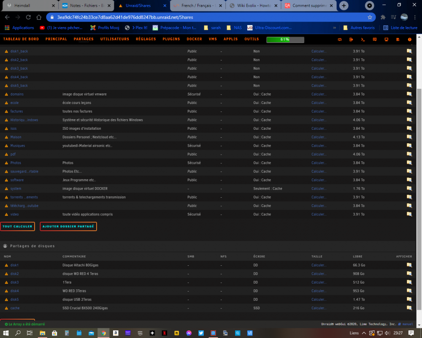Open the Unraid help question-mark icon
The width and height of the screenshot is (422, 338).
click(410, 39)
